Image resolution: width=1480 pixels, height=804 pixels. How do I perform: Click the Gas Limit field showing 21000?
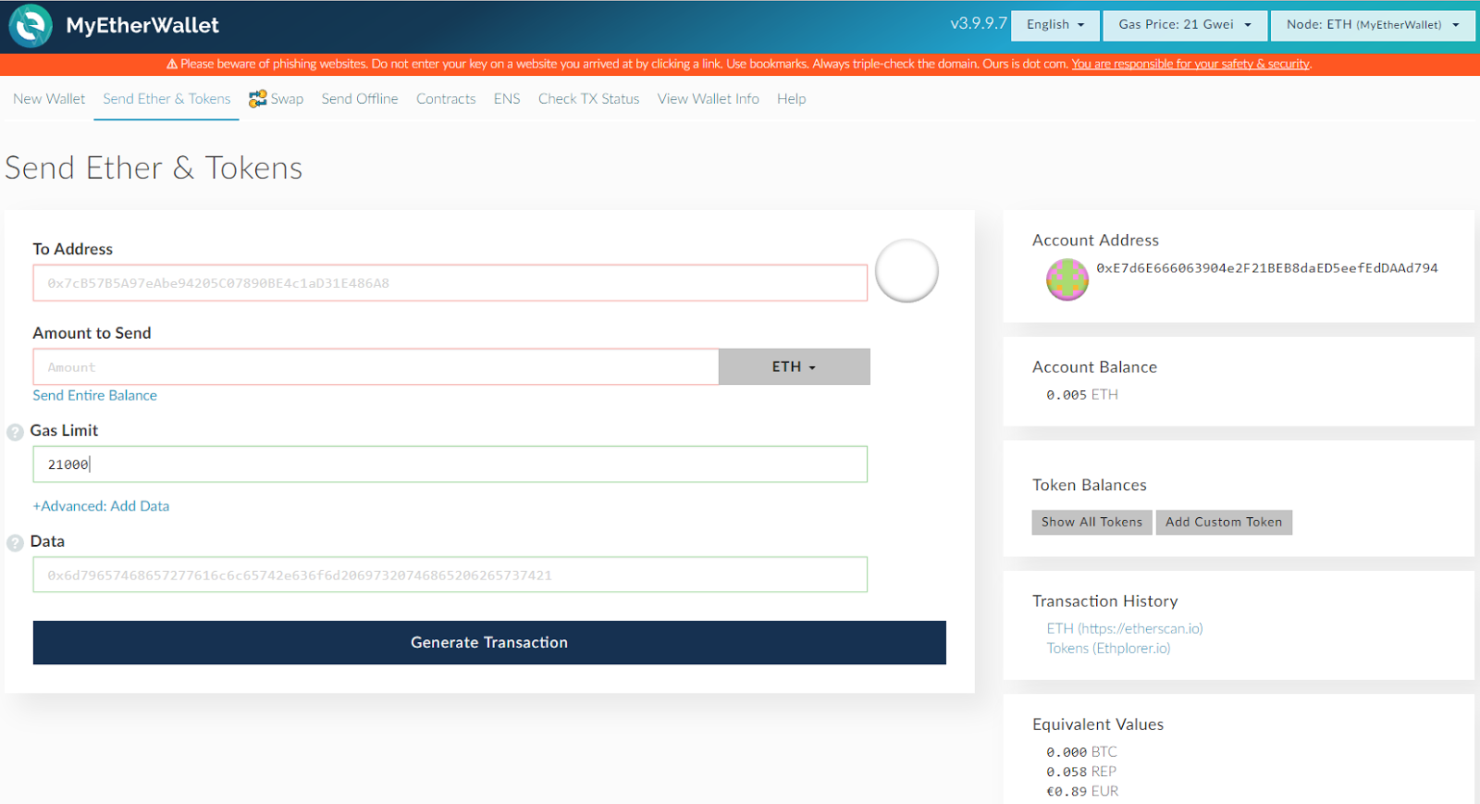(x=450, y=464)
